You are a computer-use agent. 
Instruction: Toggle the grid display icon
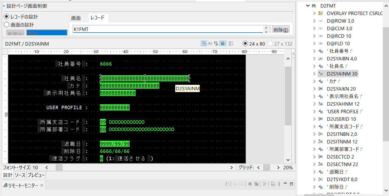click(223, 43)
